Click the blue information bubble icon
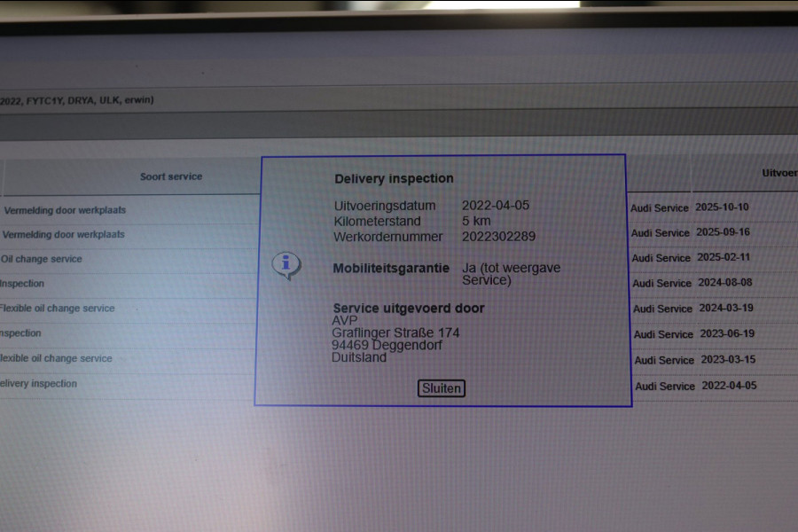This screenshot has height=532, width=798. [x=286, y=266]
